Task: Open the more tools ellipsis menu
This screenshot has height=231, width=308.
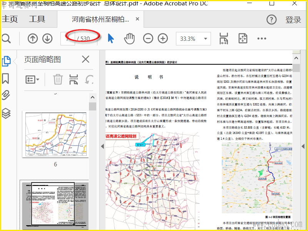Action: pyautogui.click(x=262, y=38)
